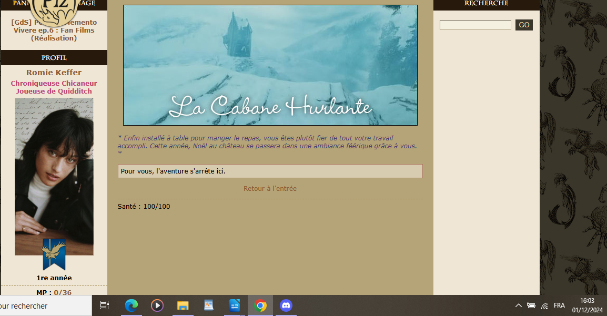Open Romie Keffer profile name link

click(x=54, y=73)
